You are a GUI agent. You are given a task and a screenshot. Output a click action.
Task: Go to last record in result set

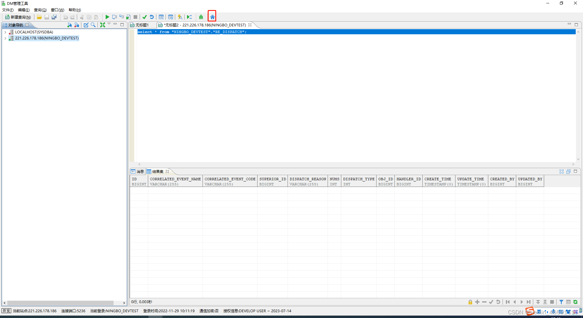[x=529, y=302]
